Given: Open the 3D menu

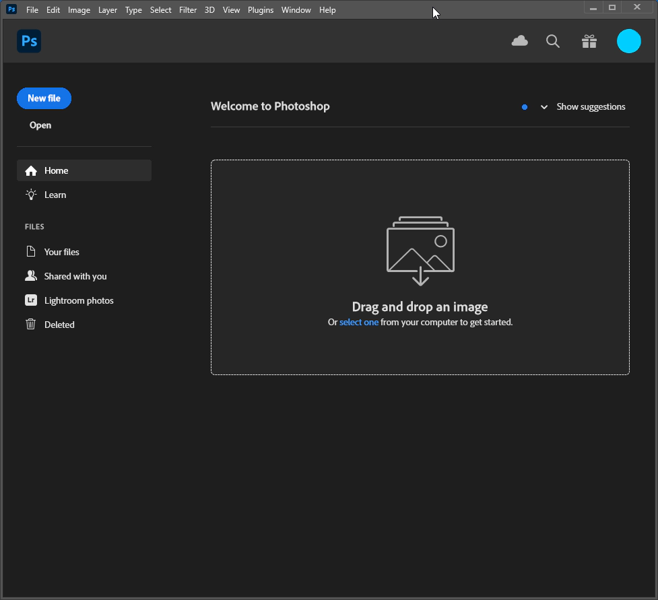Looking at the screenshot, I should 210,9.
